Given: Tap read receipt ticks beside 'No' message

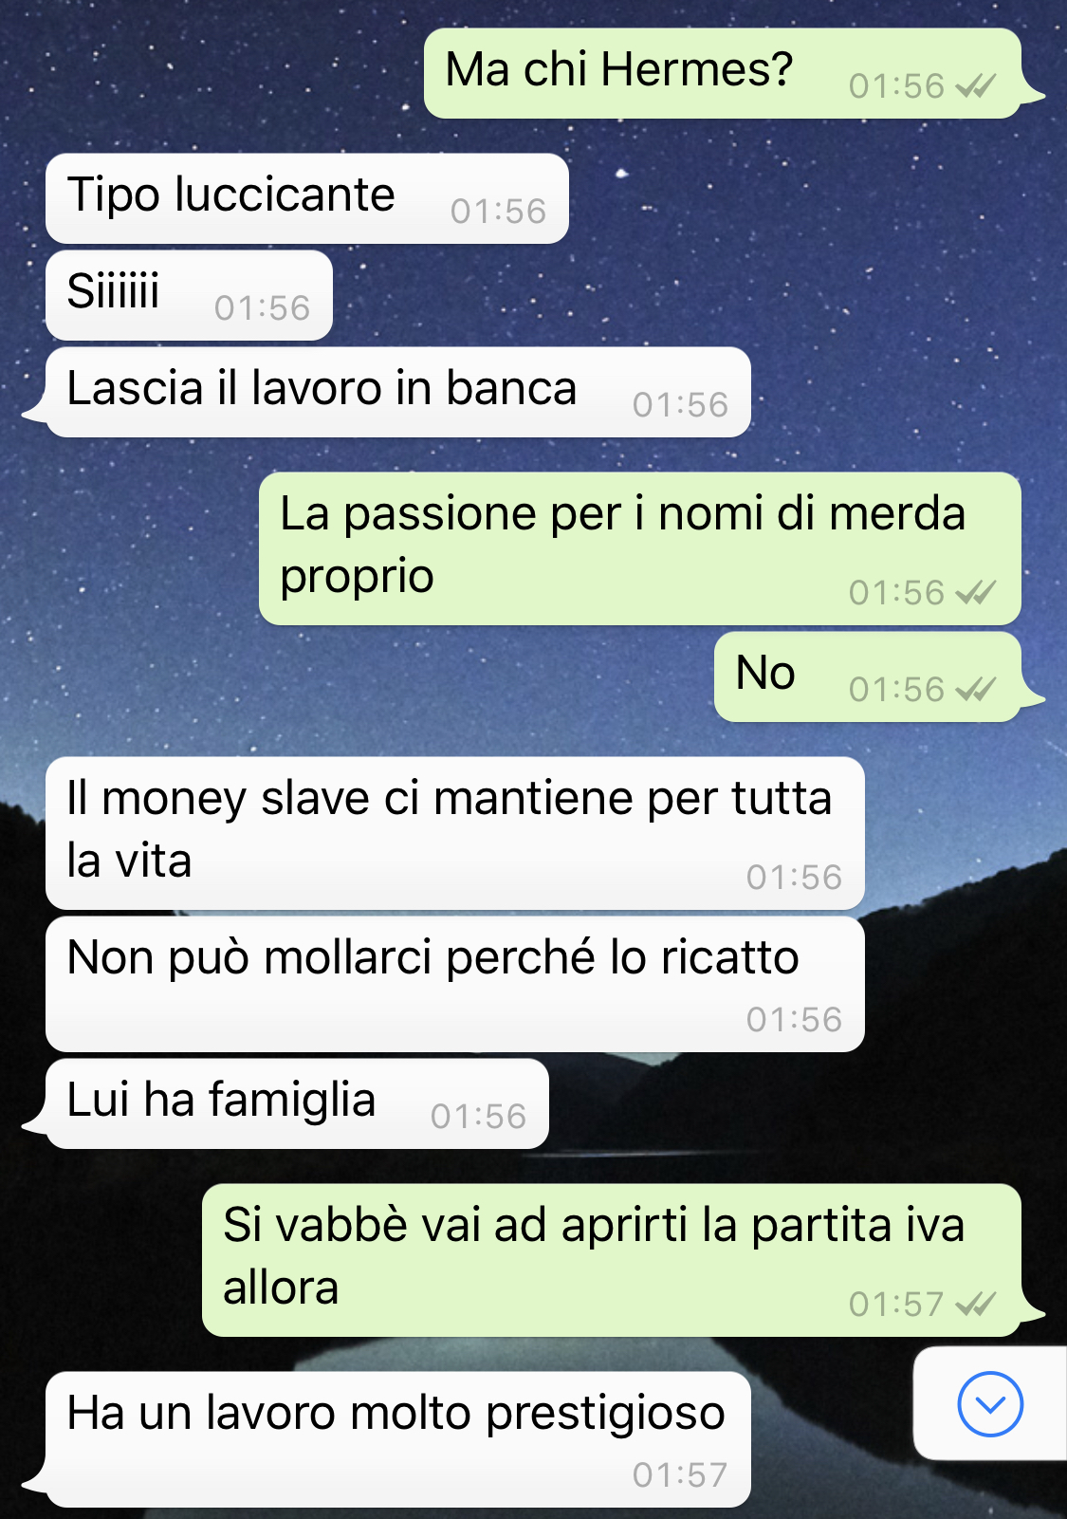Looking at the screenshot, I should tap(976, 690).
